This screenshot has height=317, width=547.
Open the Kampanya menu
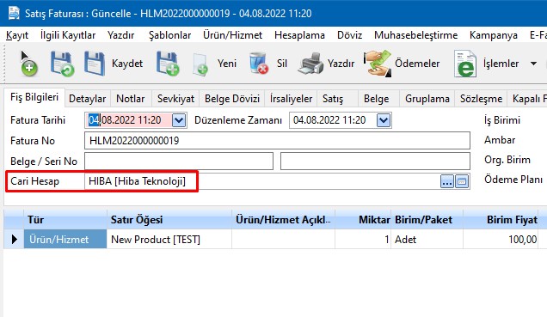coord(494,35)
